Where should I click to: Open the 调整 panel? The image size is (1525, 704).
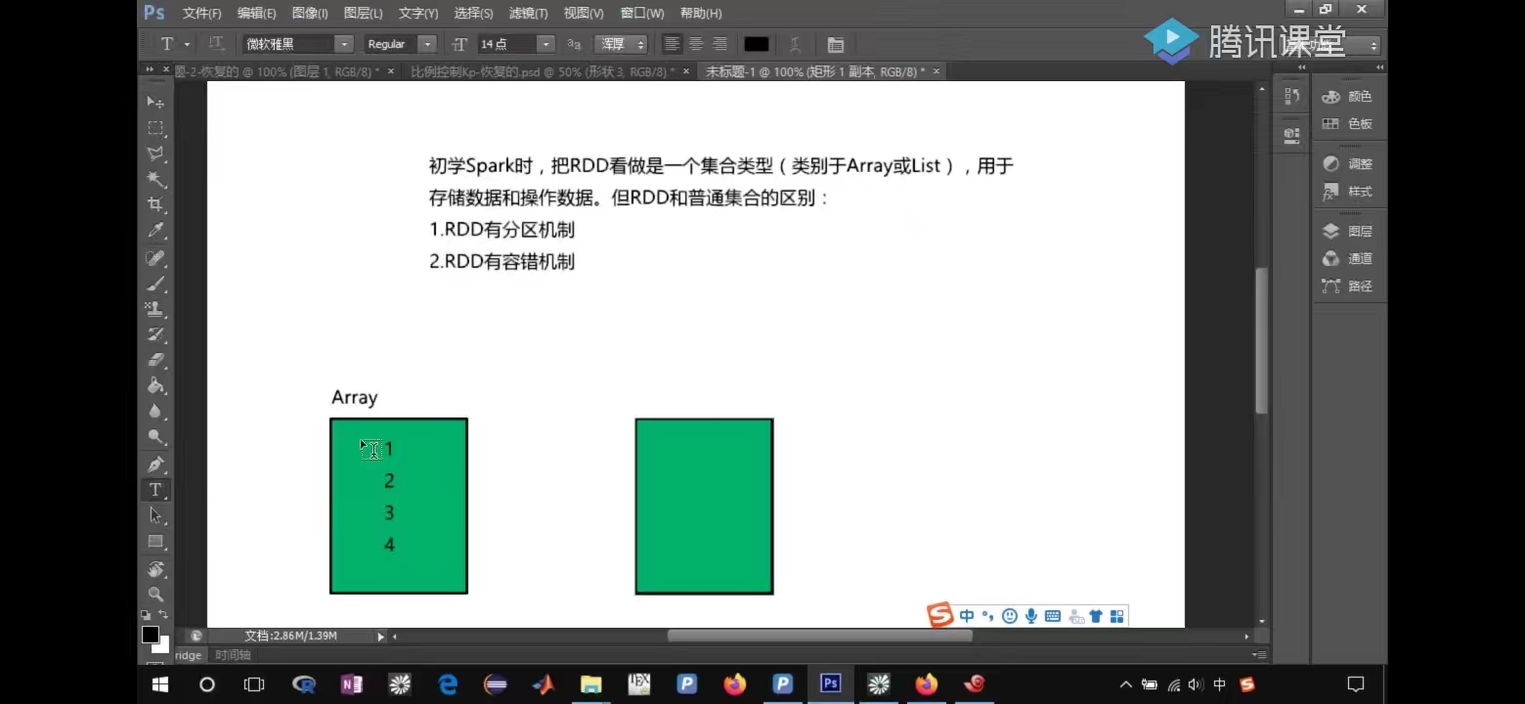(x=1348, y=164)
